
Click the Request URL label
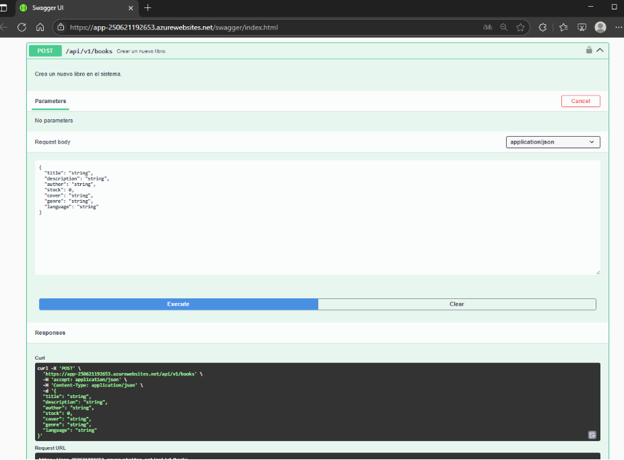[50, 448]
